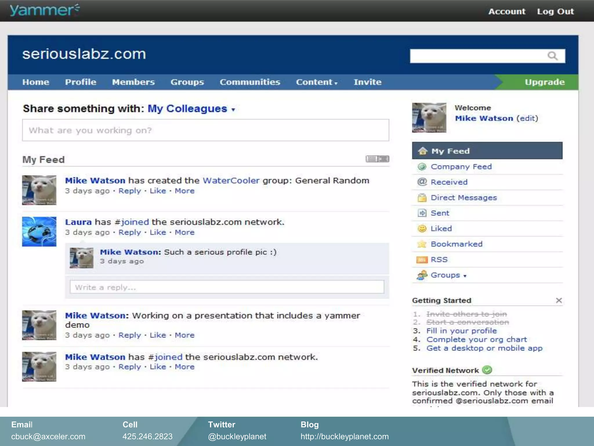Click the cbuck@axceler.com email address
The height and width of the screenshot is (446, 594).
pos(48,436)
